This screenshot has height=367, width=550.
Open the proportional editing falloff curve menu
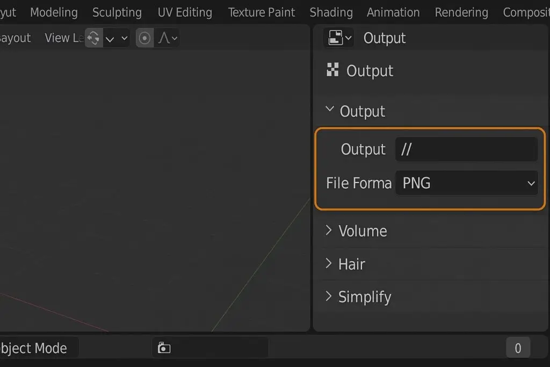click(x=168, y=38)
